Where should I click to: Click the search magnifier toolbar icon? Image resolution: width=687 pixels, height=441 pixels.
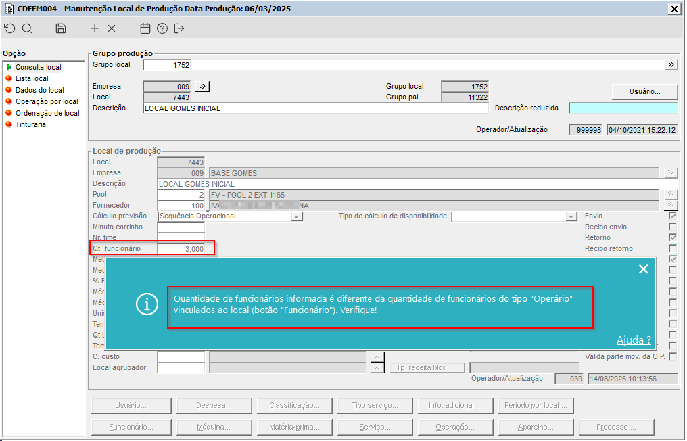(27, 28)
